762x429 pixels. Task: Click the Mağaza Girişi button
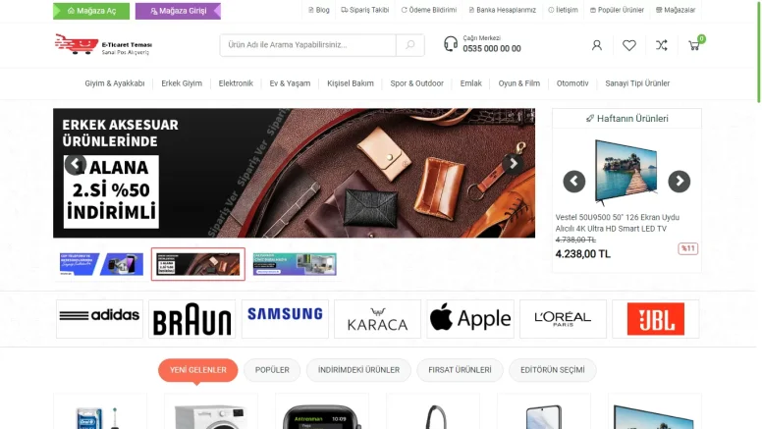point(178,11)
